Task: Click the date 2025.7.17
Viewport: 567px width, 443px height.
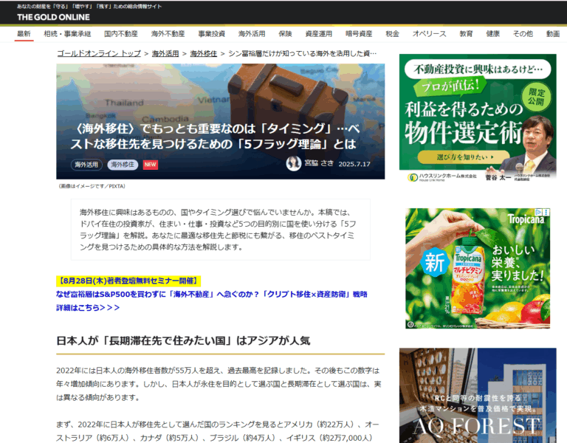Action: (x=354, y=164)
